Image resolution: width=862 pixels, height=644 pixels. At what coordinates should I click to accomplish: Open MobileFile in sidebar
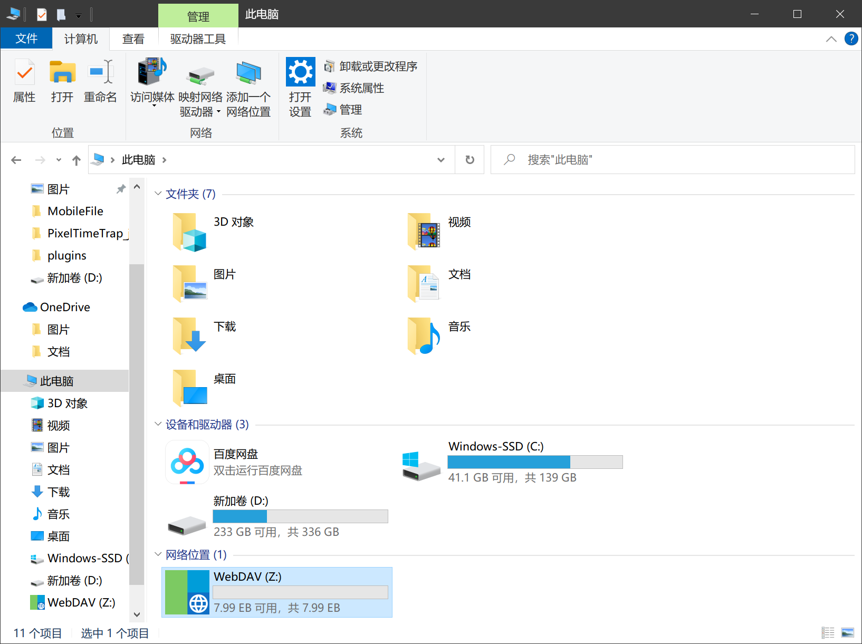click(75, 211)
